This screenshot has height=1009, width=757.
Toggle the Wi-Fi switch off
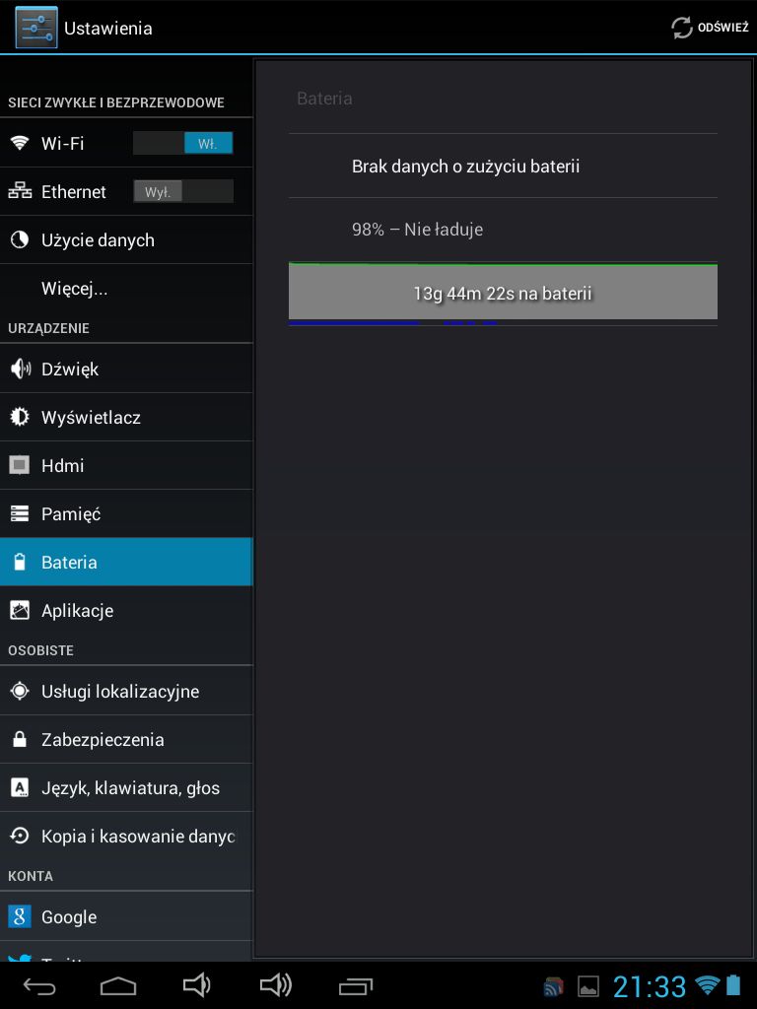[x=182, y=143]
